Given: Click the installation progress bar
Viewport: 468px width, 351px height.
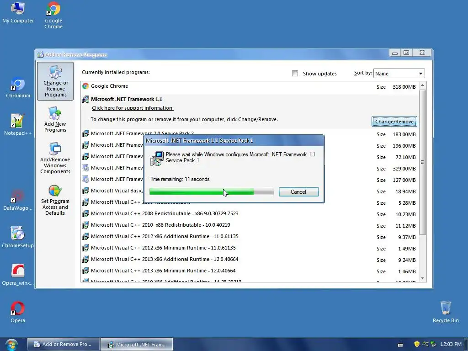Looking at the screenshot, I should click(x=212, y=191).
